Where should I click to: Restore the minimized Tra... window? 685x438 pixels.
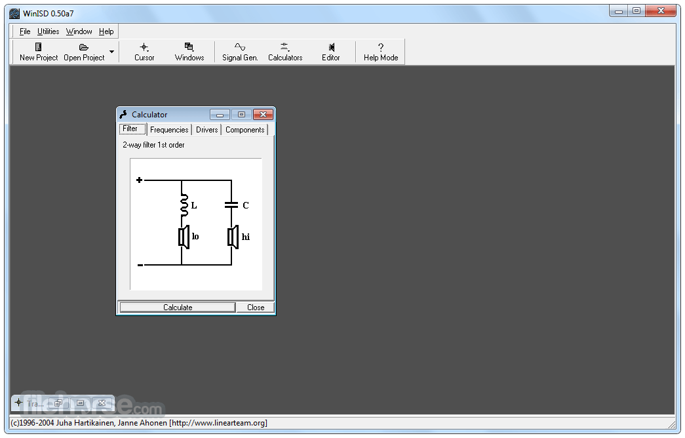[x=58, y=403]
